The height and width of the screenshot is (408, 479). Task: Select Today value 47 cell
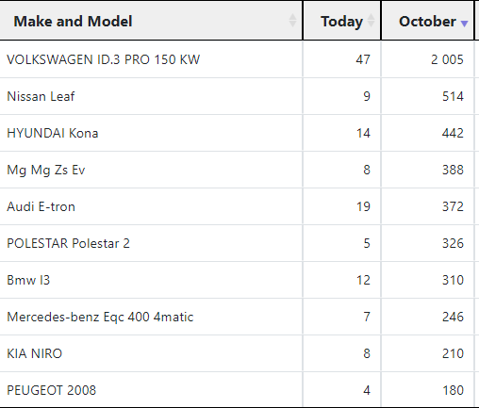tap(342, 59)
